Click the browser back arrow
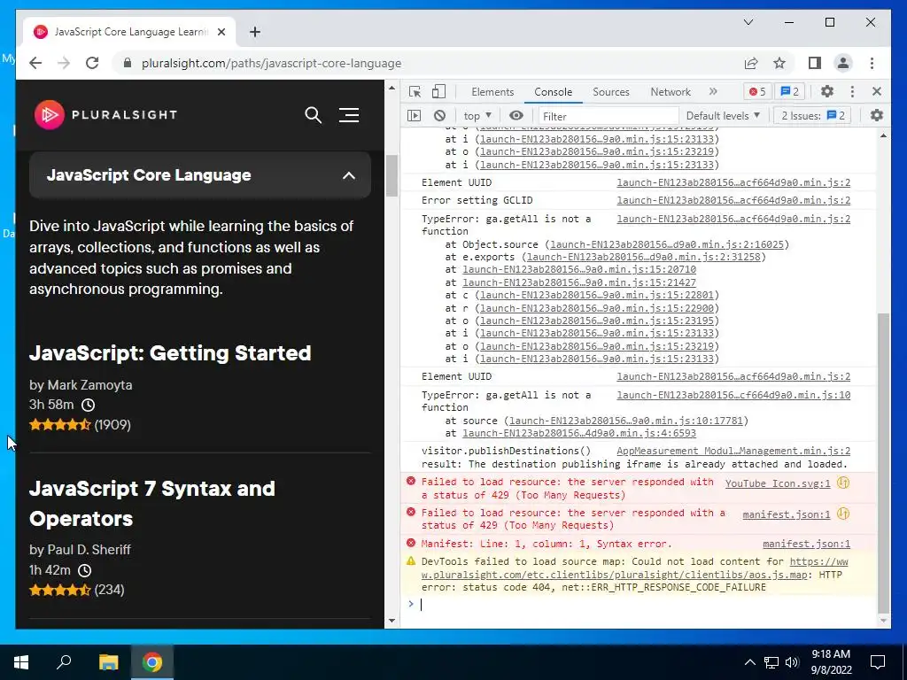Screen dimensions: 907x680 click(35, 63)
